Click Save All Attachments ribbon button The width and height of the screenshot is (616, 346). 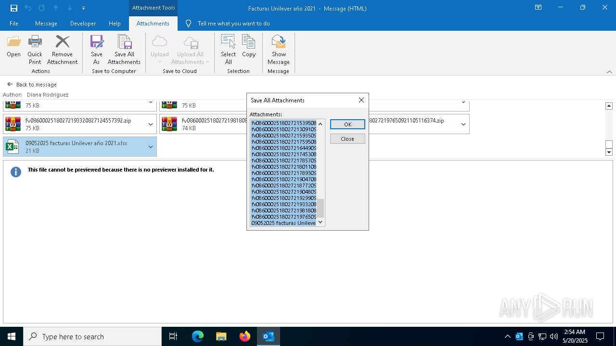pos(124,49)
